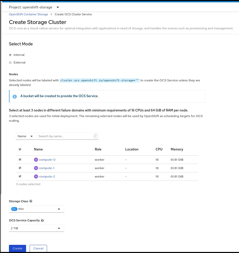Click the 61.81 GiB cell for compute-1

[x=177, y=168]
